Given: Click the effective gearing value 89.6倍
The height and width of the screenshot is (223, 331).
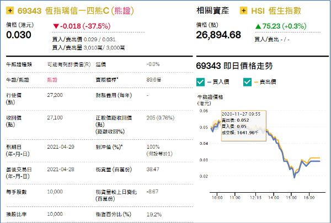Looking at the screenshot, I should [154, 79].
